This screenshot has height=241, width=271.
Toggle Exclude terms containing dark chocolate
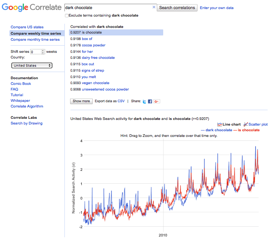67,15
